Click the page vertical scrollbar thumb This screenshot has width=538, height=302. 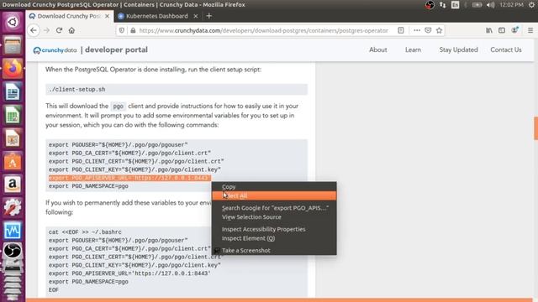(535, 128)
